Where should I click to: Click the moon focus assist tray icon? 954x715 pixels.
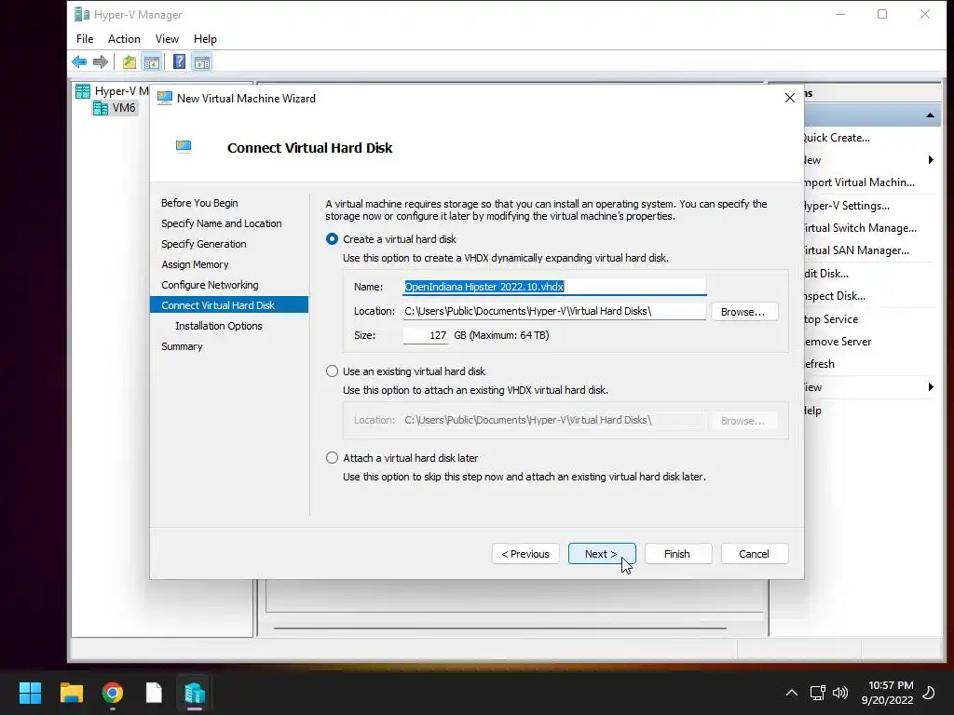pos(929,693)
